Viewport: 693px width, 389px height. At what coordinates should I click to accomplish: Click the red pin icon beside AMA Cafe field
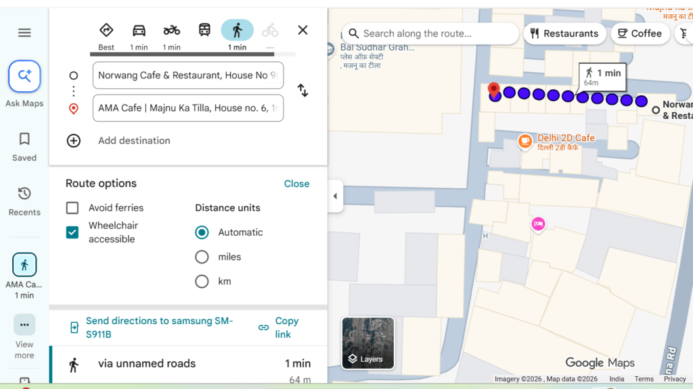73,109
